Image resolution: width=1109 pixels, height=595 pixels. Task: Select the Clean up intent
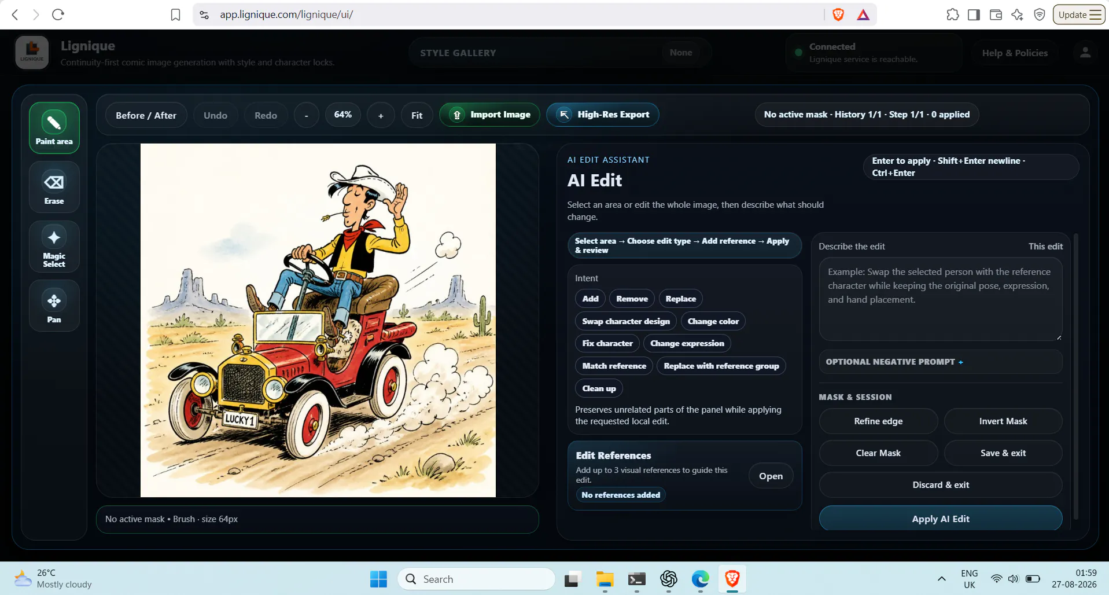click(599, 388)
